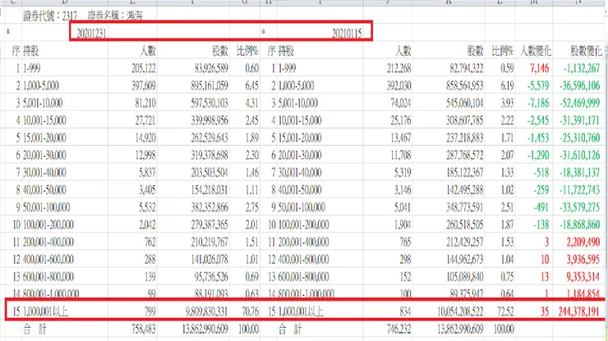Click shares cell 82,794,322

(x=467, y=68)
